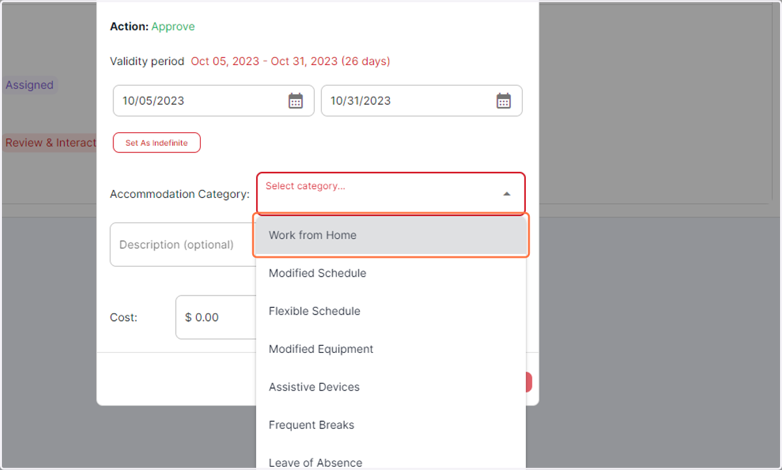
Task: Select Modified Schedule option
Action: 391,273
